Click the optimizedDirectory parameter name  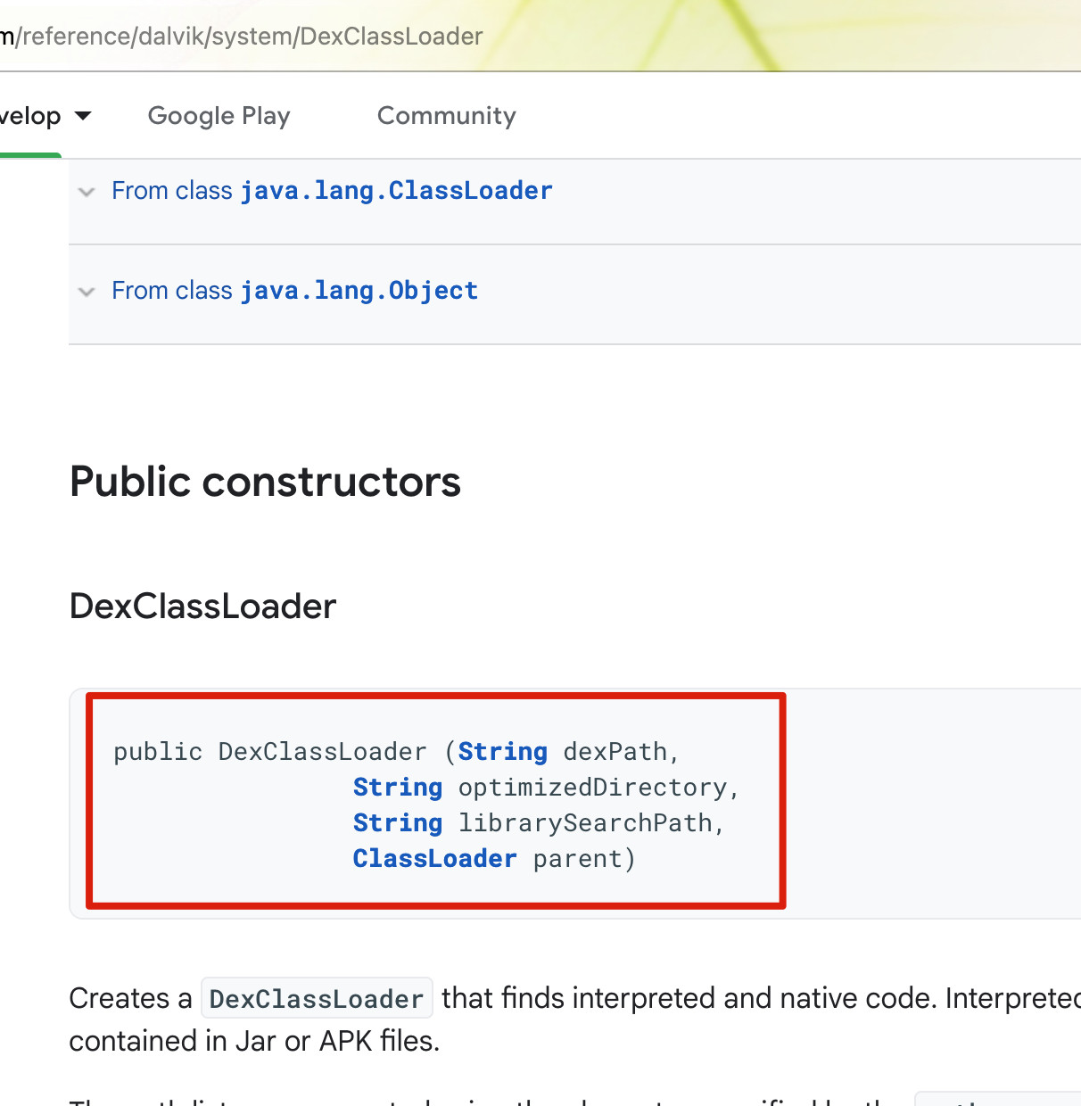point(592,788)
